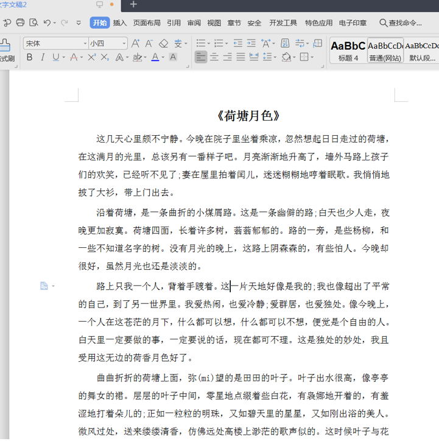439x441 pixels.
Task: Click the text effects outlined A icon
Action: [119, 57]
